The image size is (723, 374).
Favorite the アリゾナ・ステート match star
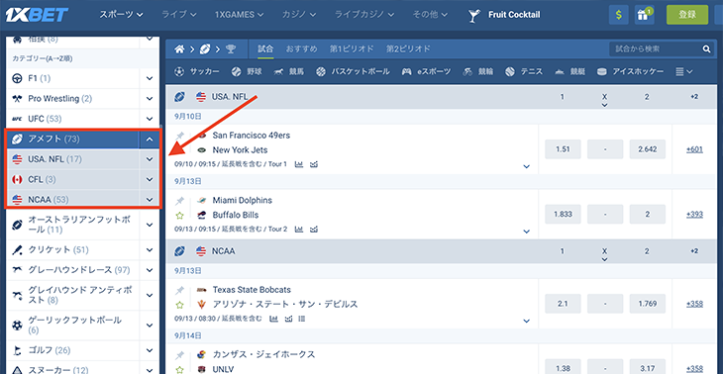[180, 305]
